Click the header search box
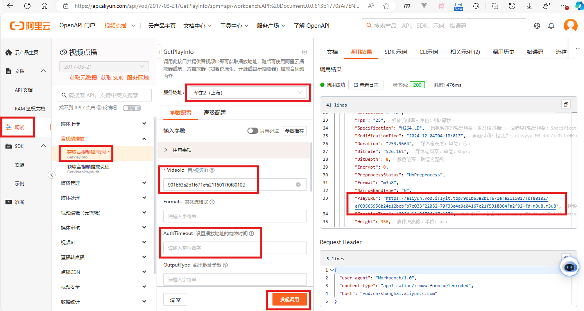Viewport: 584px width, 311px height. point(444,26)
